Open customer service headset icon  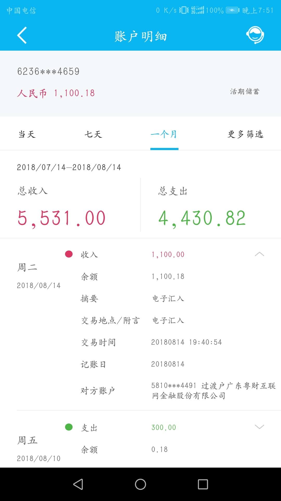[255, 35]
